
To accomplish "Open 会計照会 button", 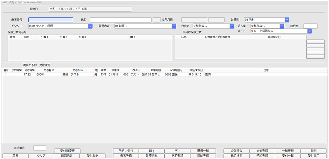I will (237, 150).
